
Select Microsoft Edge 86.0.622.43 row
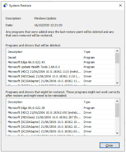point(61,62)
